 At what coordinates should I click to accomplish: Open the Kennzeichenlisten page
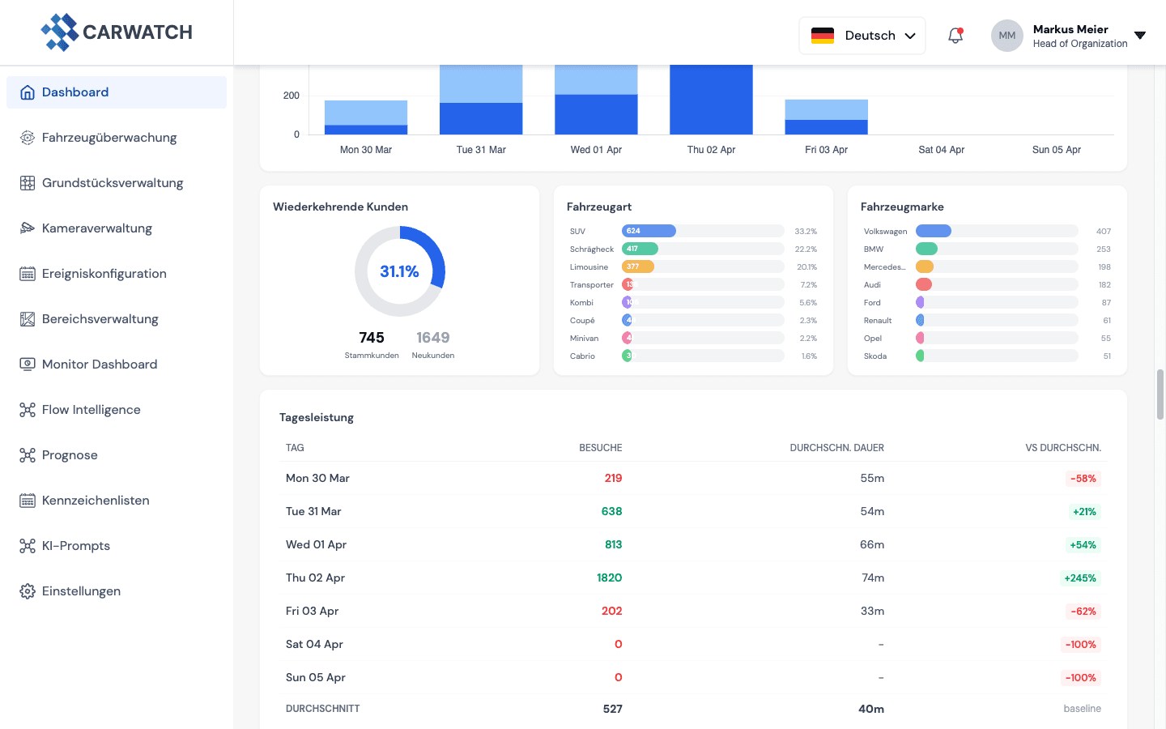pyautogui.click(x=96, y=500)
